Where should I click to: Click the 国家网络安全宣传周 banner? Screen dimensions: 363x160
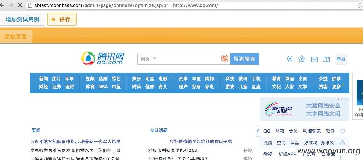(304, 109)
